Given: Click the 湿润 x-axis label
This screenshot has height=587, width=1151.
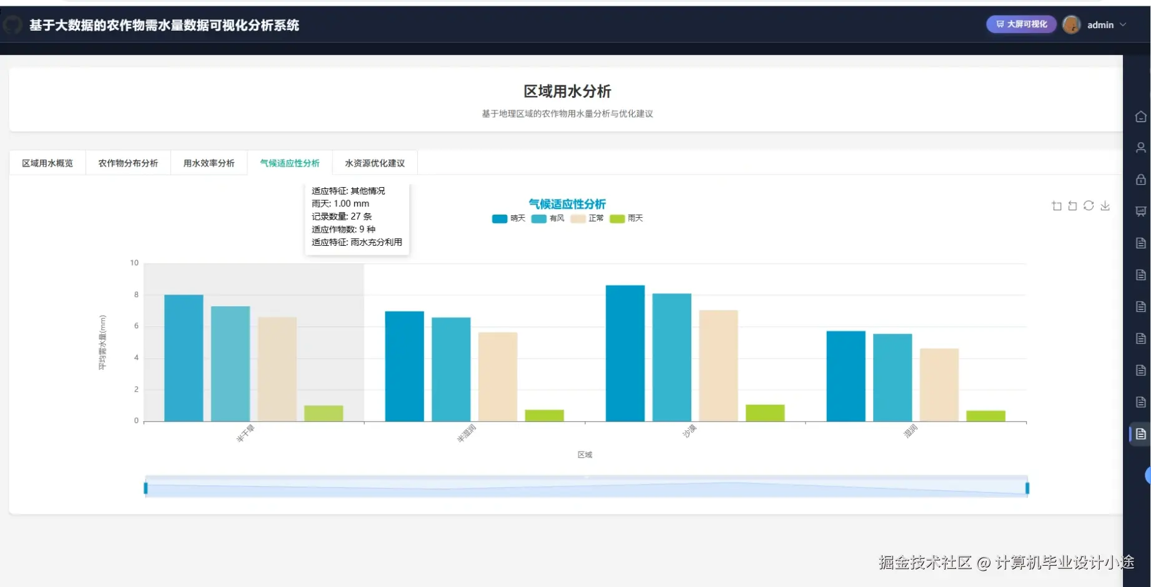Looking at the screenshot, I should pos(910,431).
